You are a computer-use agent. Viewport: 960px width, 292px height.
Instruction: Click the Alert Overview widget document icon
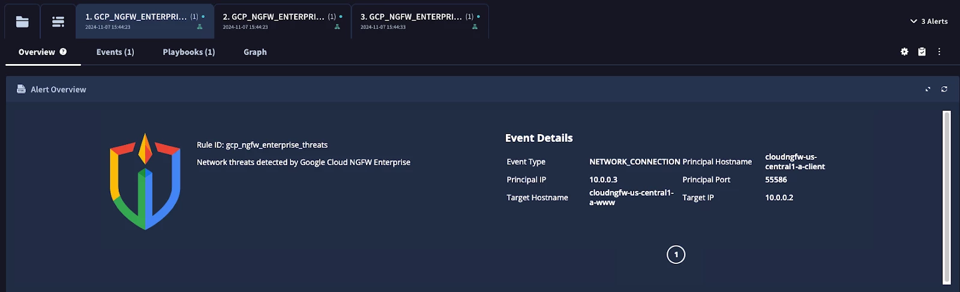click(x=21, y=89)
